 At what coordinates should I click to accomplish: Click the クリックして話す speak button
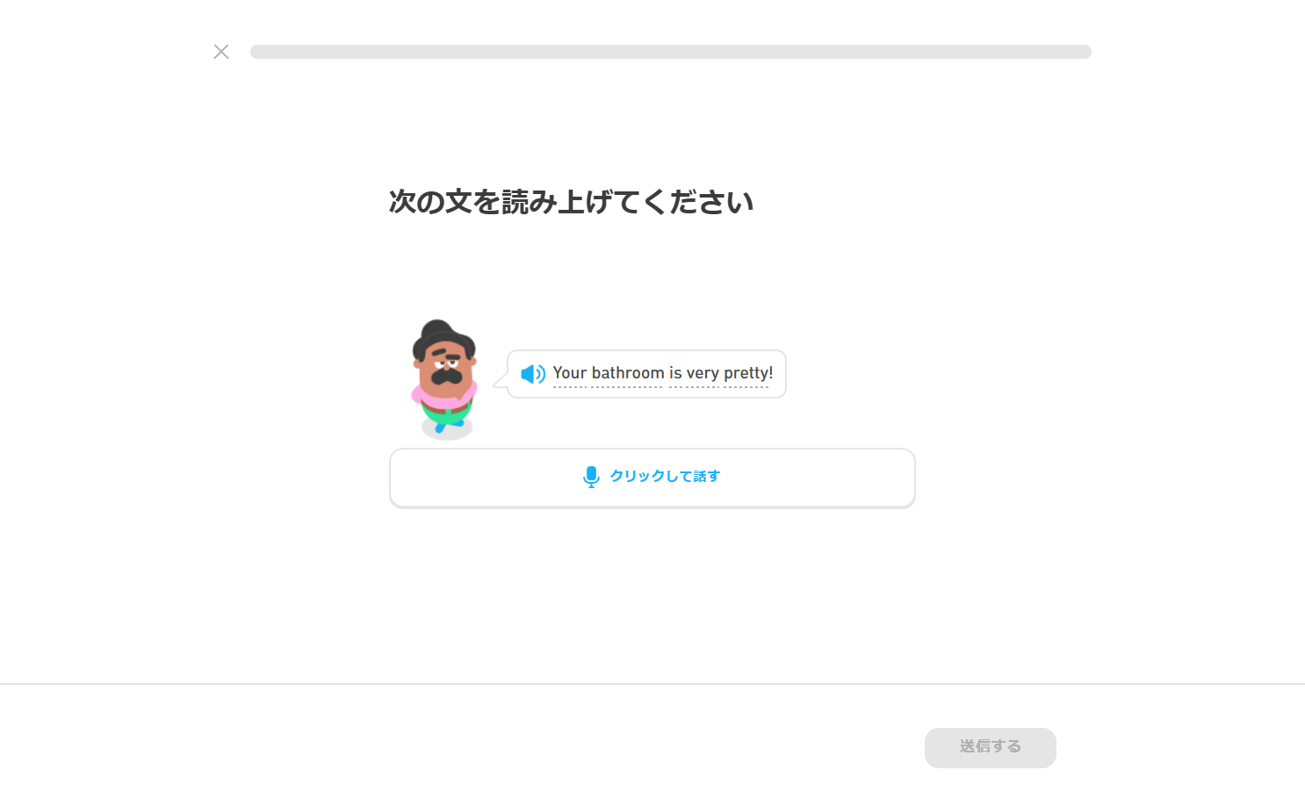click(652, 478)
